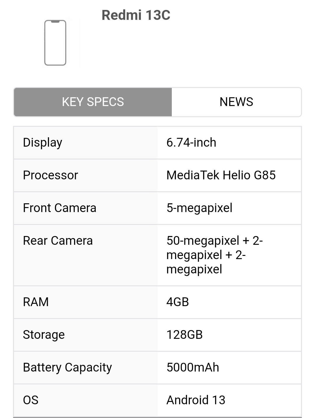Select the Battery Capacity row label
Image resolution: width=315 pixels, height=418 pixels.
pyautogui.click(x=67, y=367)
